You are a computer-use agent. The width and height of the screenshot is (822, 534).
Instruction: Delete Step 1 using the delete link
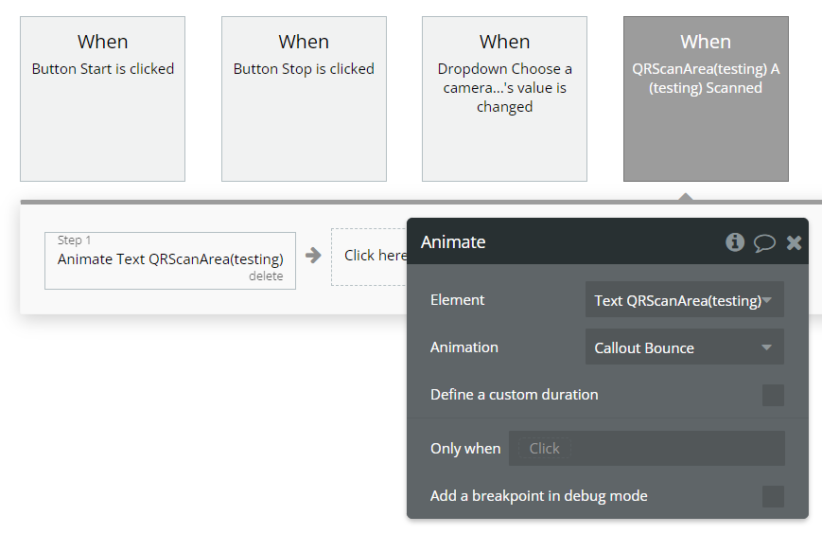point(266,276)
